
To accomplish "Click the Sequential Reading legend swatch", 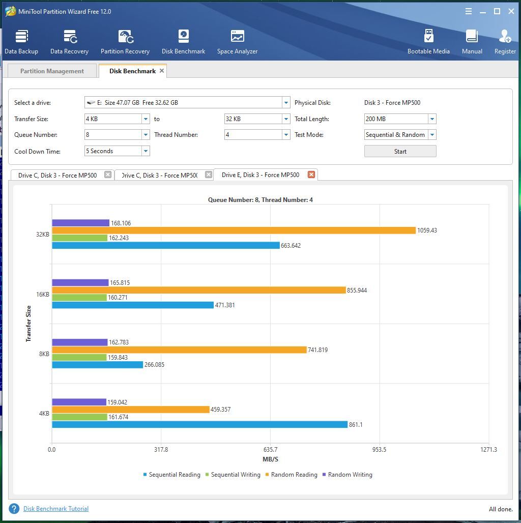I will click(145, 474).
